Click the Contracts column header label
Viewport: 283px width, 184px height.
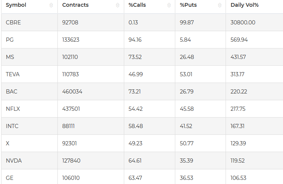pos(75,5)
